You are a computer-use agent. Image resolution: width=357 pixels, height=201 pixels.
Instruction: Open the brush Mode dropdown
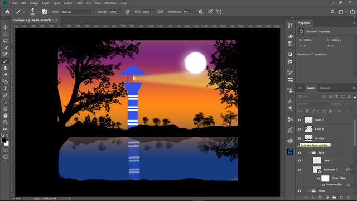tap(77, 12)
